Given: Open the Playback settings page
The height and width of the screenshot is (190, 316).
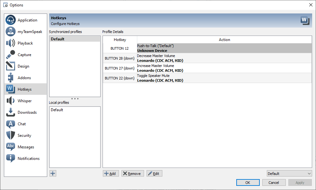Looking at the screenshot, I should click(25, 43).
